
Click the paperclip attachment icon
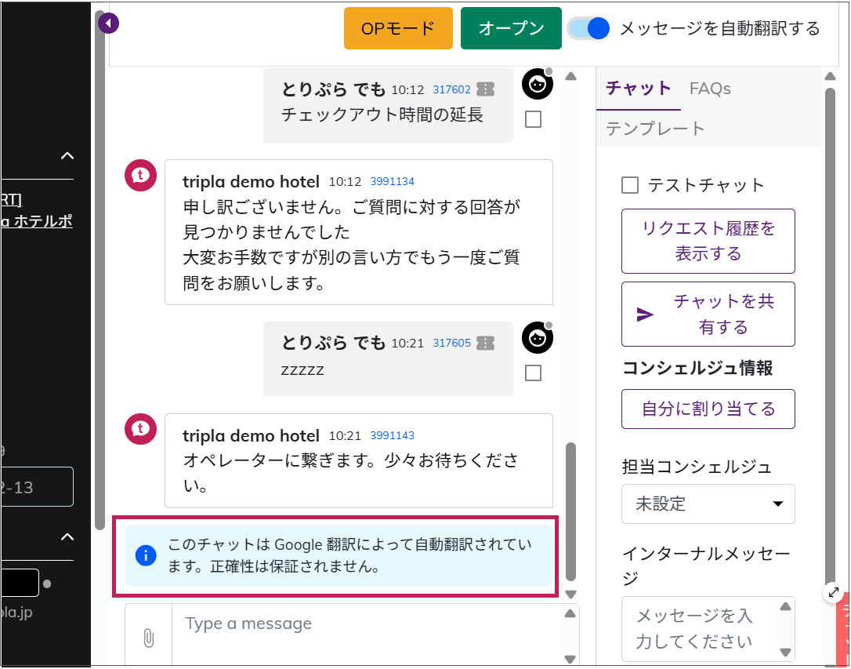pyautogui.click(x=148, y=638)
